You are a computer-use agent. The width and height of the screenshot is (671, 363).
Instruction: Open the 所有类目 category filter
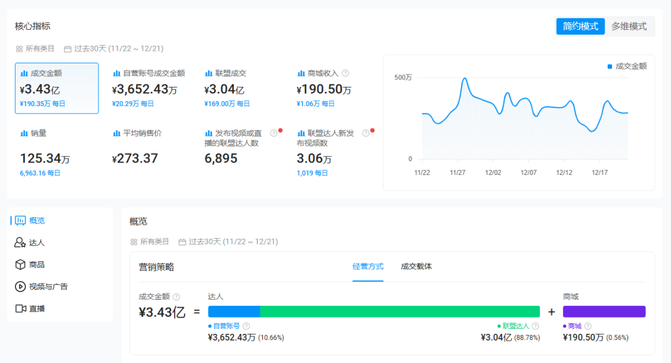[x=34, y=49]
